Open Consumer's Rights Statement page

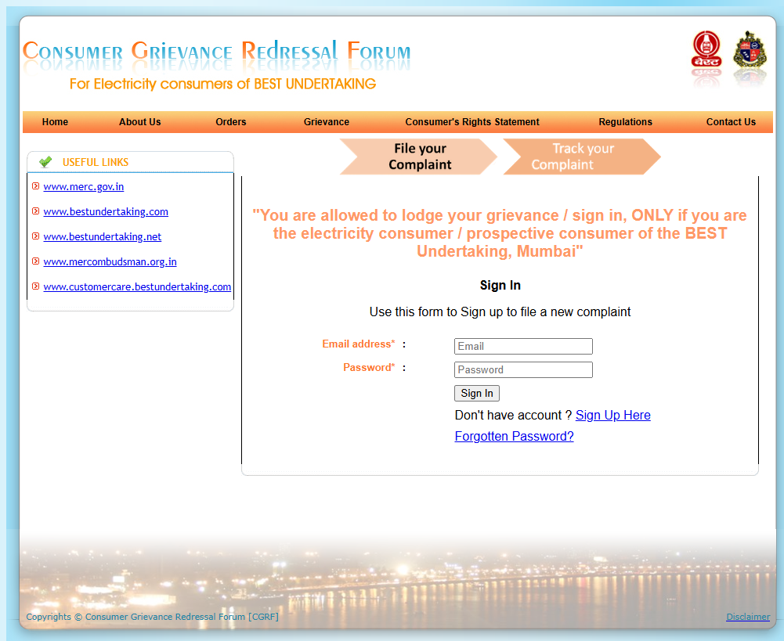[472, 122]
